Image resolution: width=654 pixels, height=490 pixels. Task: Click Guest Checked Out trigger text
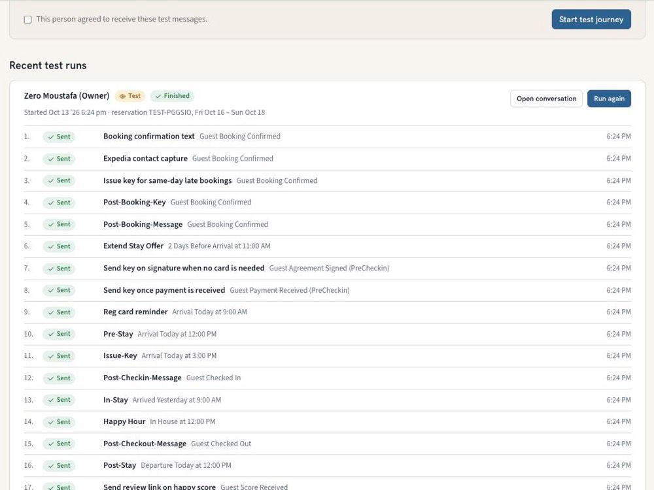click(221, 444)
